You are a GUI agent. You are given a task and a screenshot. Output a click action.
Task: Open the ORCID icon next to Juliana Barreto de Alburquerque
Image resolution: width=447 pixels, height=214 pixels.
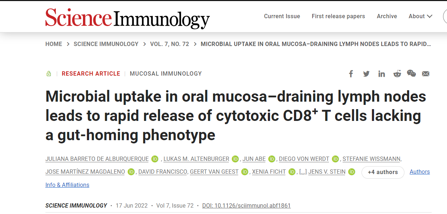[x=155, y=159]
